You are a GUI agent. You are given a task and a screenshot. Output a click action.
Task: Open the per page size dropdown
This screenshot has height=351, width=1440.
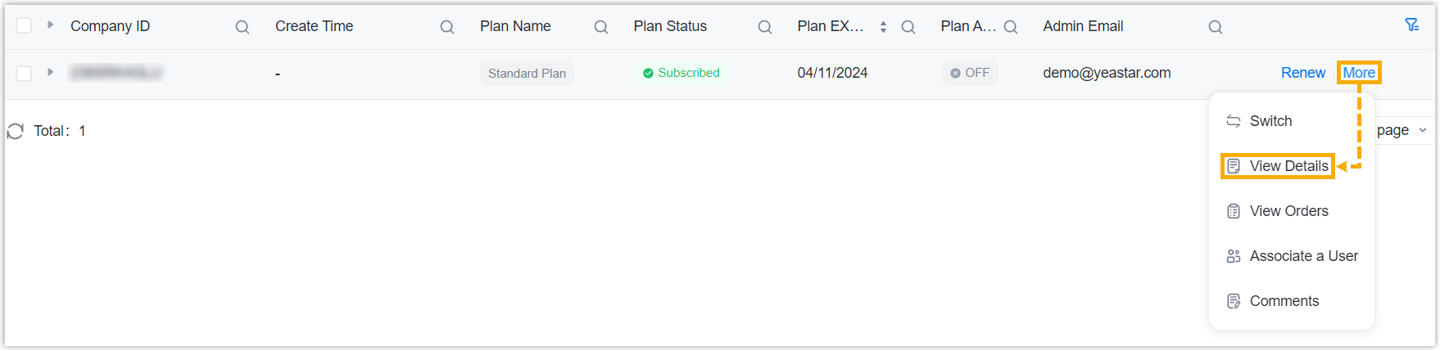pos(1402,130)
